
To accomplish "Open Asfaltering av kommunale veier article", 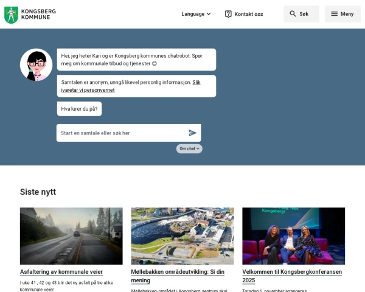I will pos(61,272).
